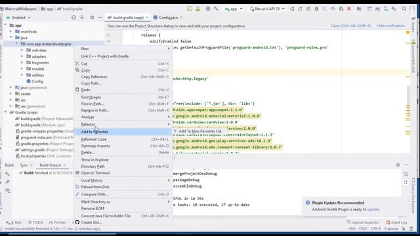The height and width of the screenshot is (236, 420).
Task: Open the Layout Inspector tool window
Action: (x=363, y=222)
